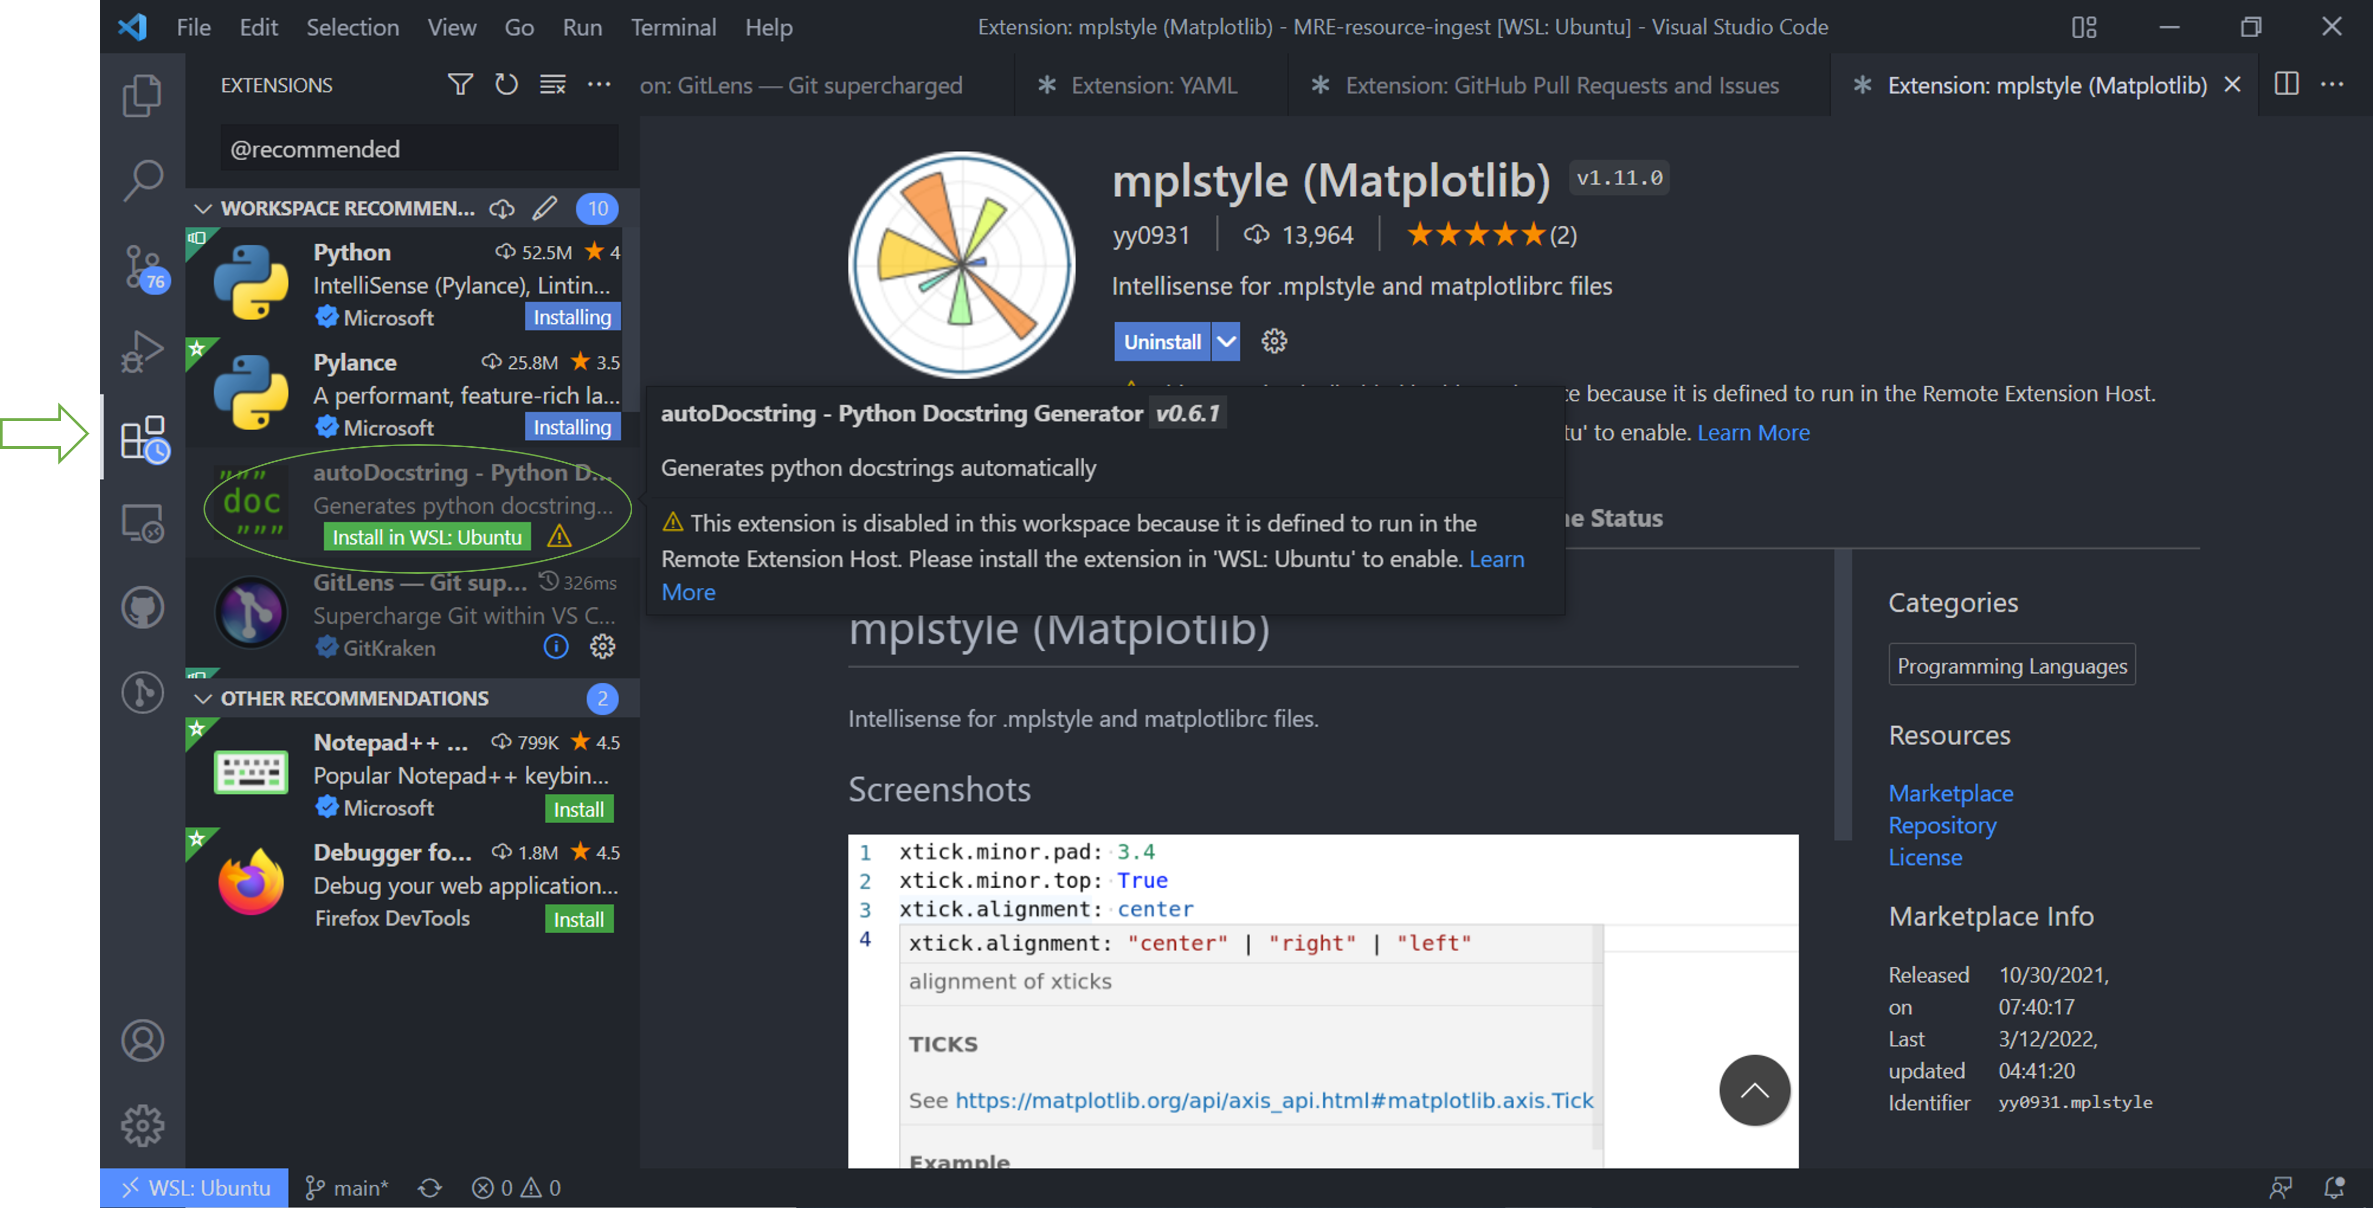The height and width of the screenshot is (1208, 2373).
Task: Refresh the extensions list
Action: (506, 85)
